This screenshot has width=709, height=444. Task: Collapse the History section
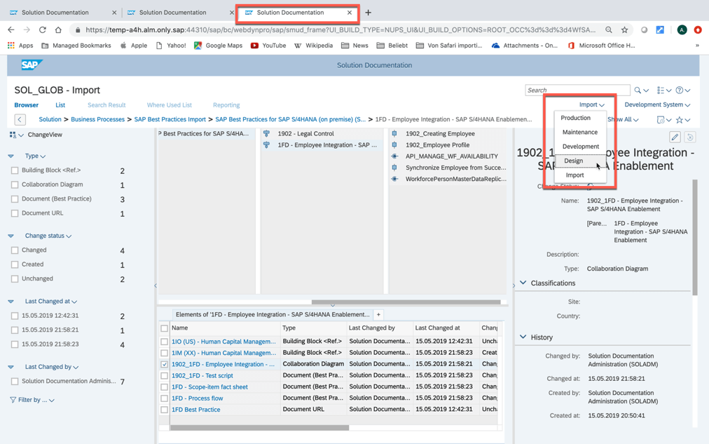[523, 337]
